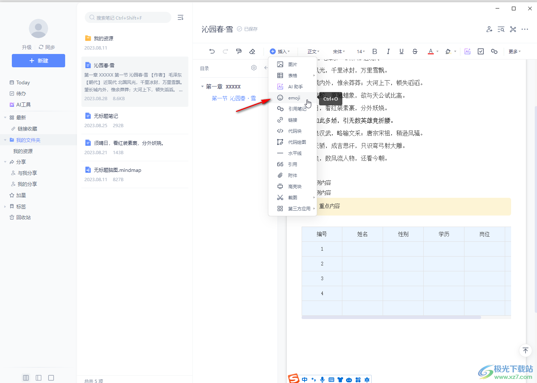Image resolution: width=537 pixels, height=383 pixels.
Task: Choose 链接 from the insert menu
Action: coord(292,120)
